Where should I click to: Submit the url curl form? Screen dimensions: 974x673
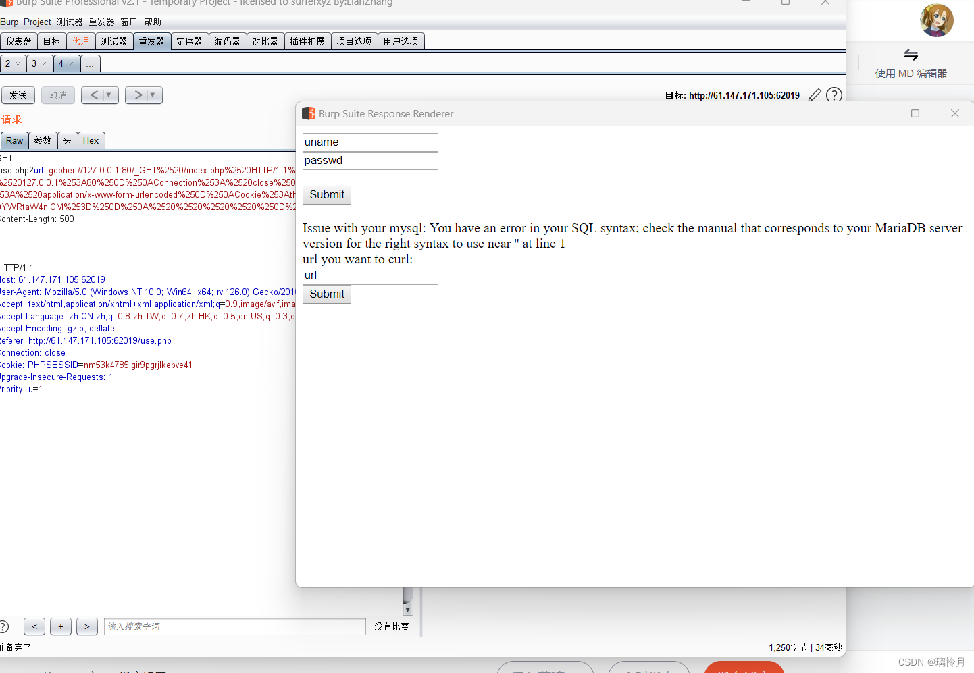coord(327,294)
